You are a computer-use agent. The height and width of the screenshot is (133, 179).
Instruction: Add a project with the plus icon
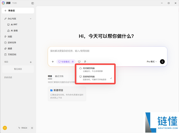(31, 62)
